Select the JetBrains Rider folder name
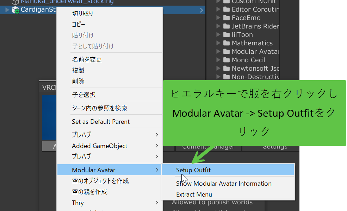347x211 pixels. click(255, 26)
